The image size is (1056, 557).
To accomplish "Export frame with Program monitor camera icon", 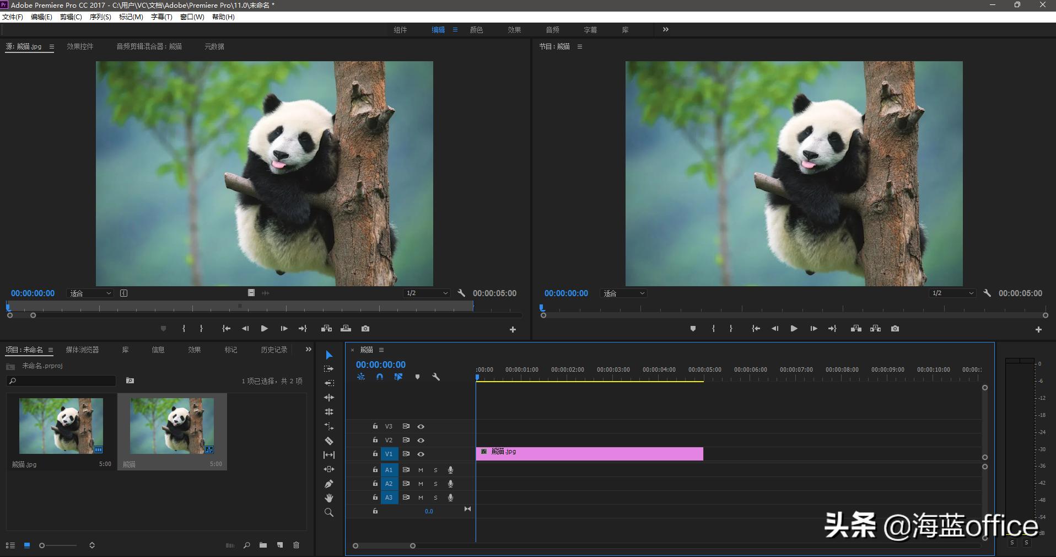I will pos(895,329).
